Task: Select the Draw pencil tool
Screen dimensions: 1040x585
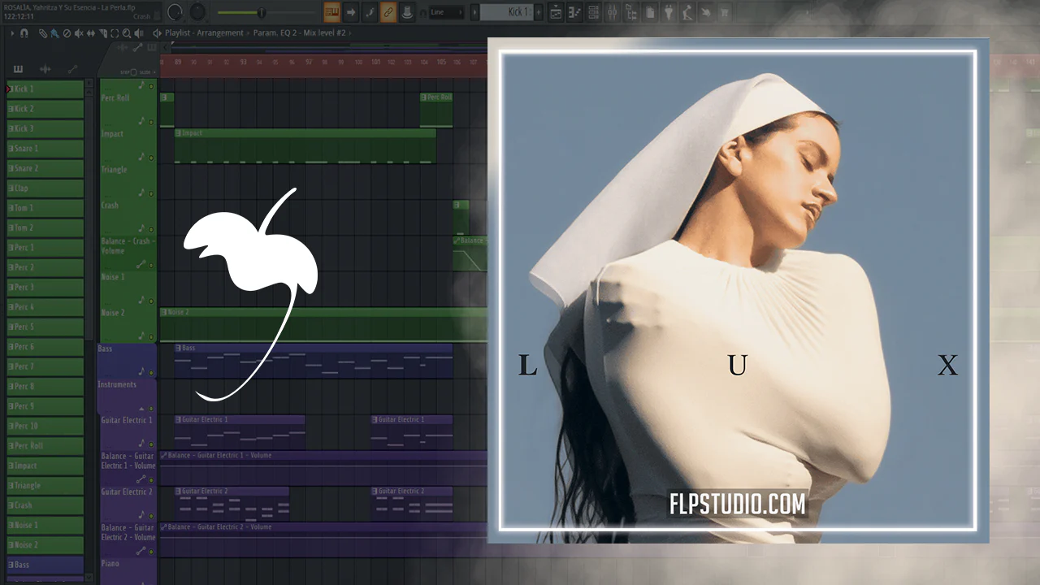Action: (43, 33)
